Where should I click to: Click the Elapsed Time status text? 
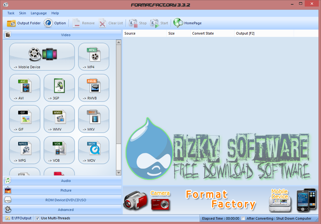pos(221,219)
